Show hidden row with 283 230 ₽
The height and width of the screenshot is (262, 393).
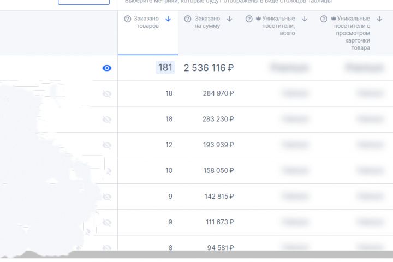[x=107, y=120]
